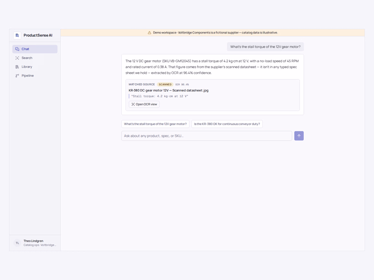Screen dimensions: 374x280
Task: Switch to the Pipeline view
Action: (x=35, y=76)
